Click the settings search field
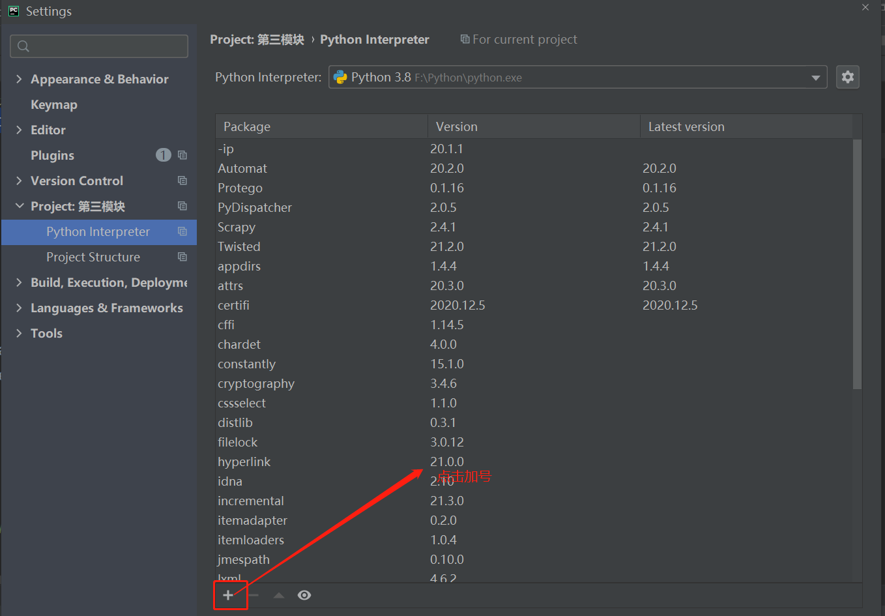The width and height of the screenshot is (885, 616). pos(99,46)
